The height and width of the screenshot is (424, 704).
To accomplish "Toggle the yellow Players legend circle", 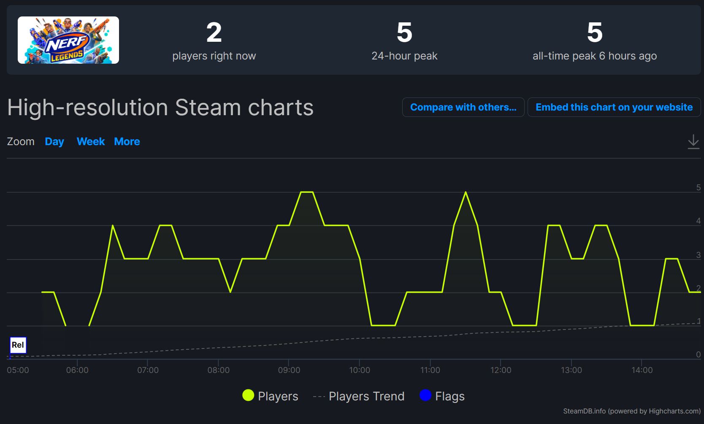I will (x=248, y=396).
